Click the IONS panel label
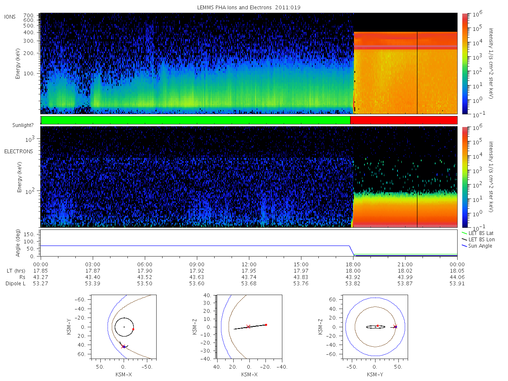 pyautogui.click(x=10, y=17)
